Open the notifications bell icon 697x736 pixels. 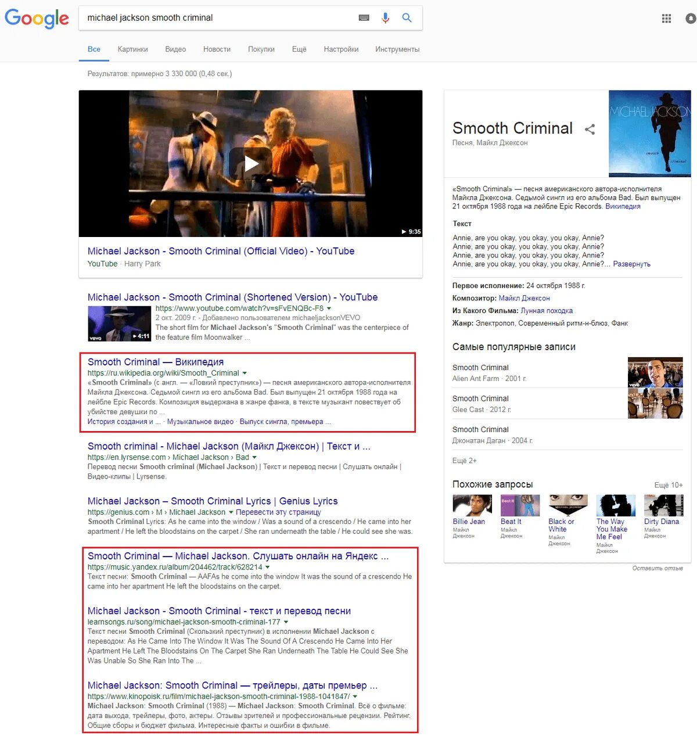691,19
